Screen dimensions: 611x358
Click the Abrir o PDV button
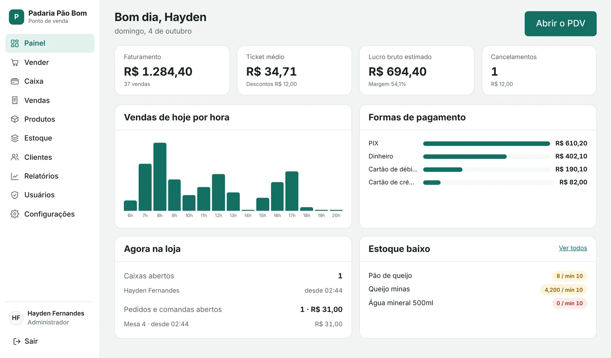(560, 24)
